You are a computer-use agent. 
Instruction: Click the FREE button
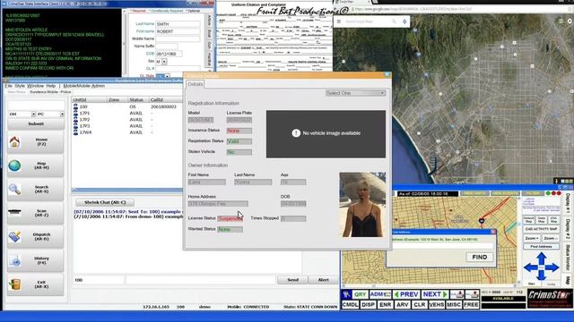coord(471,304)
